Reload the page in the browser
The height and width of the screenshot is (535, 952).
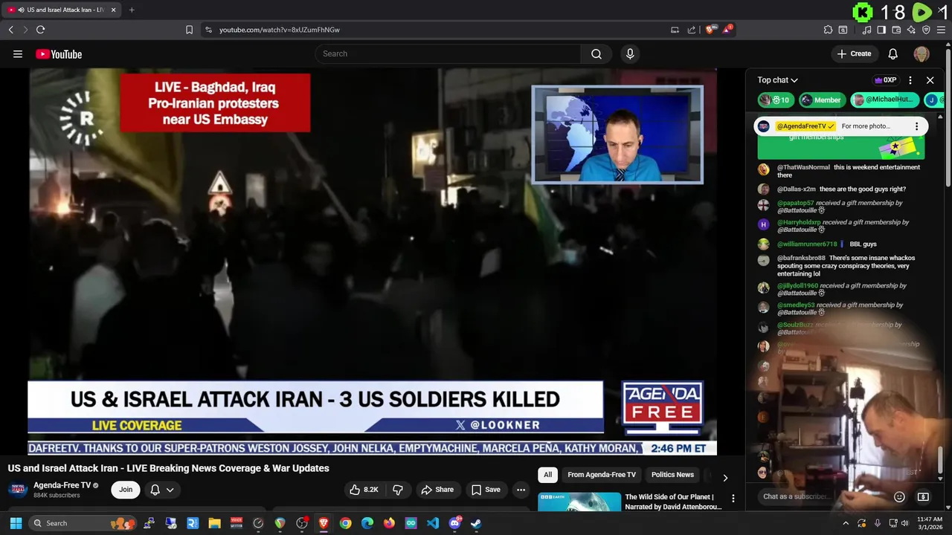40,30
